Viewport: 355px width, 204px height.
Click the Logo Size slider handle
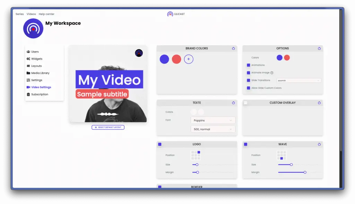coord(197,165)
